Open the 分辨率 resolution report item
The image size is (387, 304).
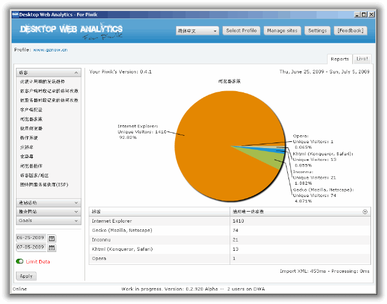27,147
